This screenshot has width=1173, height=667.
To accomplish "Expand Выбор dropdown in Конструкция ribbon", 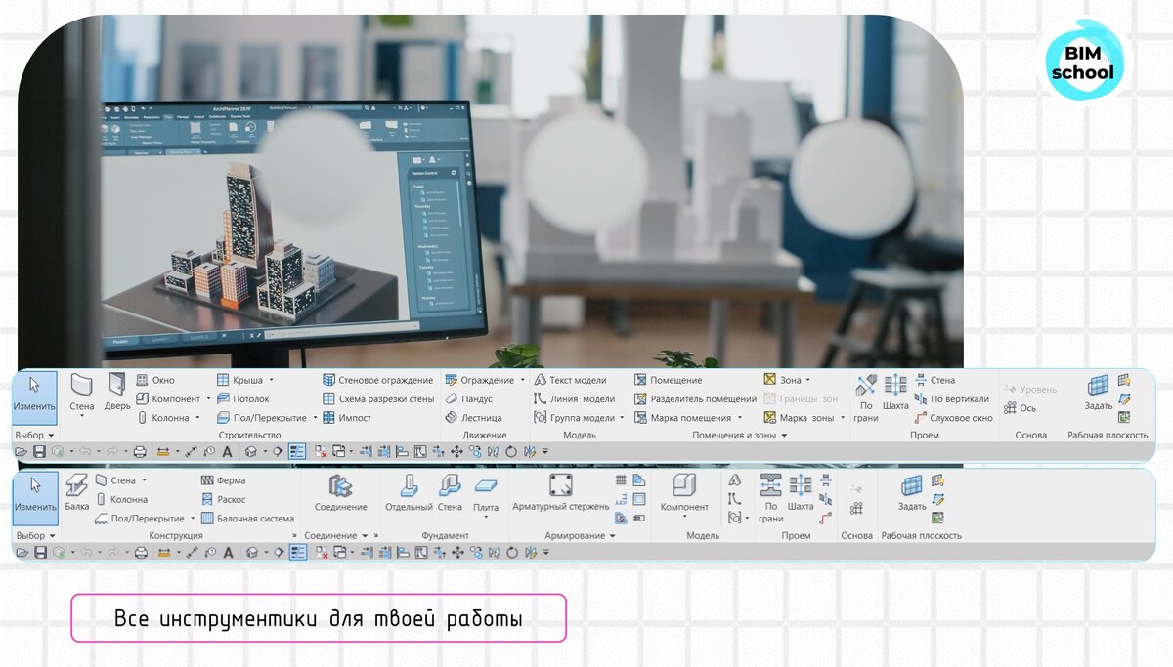I will click(35, 535).
